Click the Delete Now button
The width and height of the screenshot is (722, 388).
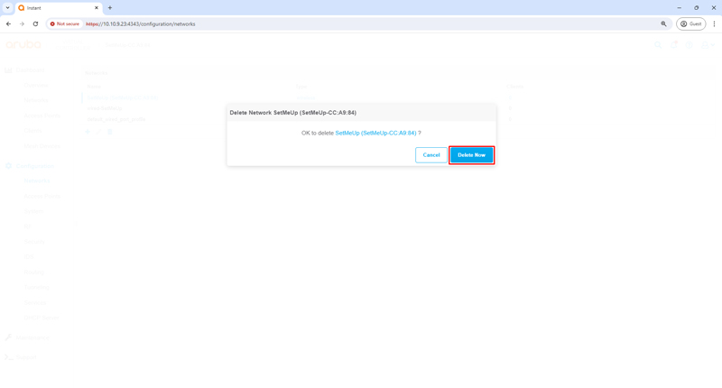tap(471, 155)
